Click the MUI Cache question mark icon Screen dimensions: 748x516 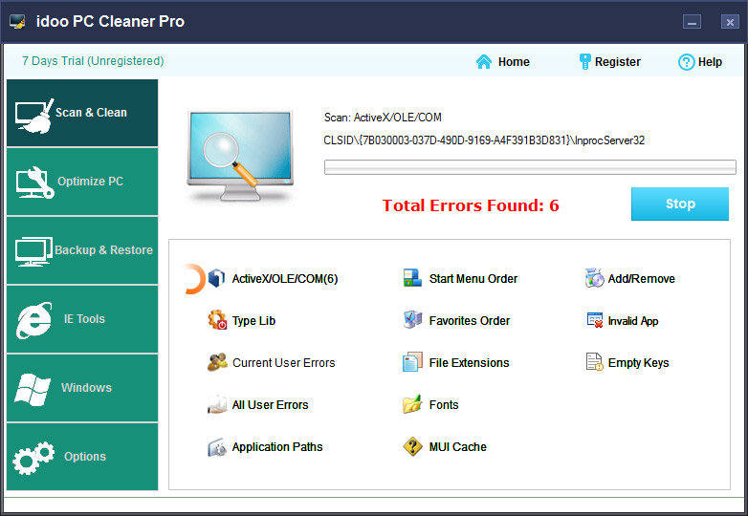[412, 447]
